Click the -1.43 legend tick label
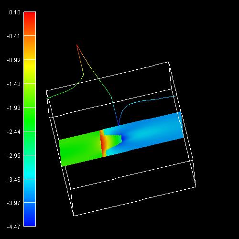239x239 pixels. (14, 84)
